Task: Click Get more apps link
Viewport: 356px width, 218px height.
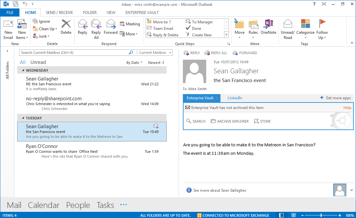Action: tap(335, 98)
